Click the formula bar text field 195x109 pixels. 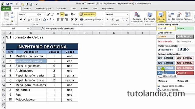point(100,28)
